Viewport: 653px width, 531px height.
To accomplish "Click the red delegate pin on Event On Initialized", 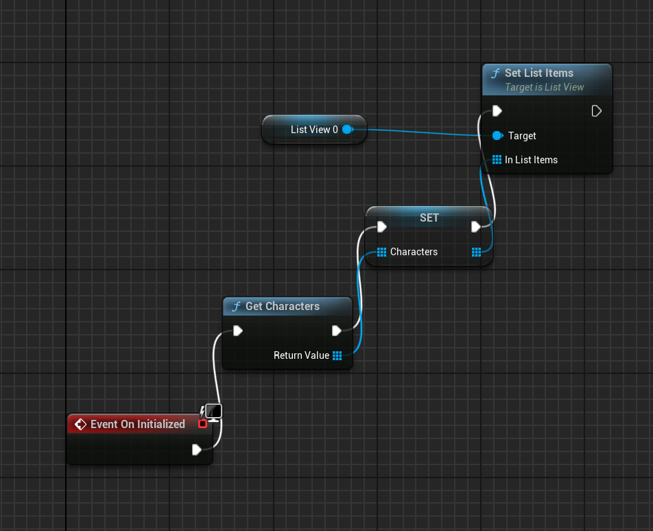I will tap(202, 424).
